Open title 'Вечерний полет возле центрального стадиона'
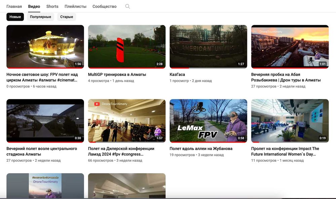Screen dimensions: 336x199 (42, 151)
